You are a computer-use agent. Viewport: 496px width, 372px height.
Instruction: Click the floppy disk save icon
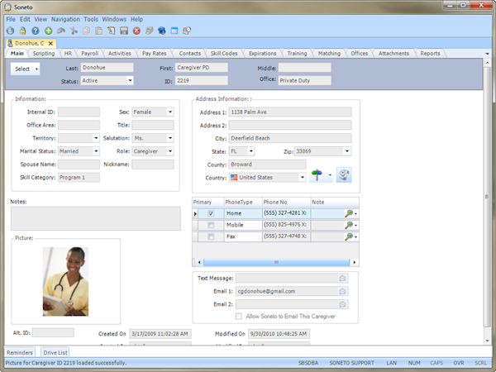click(x=123, y=31)
